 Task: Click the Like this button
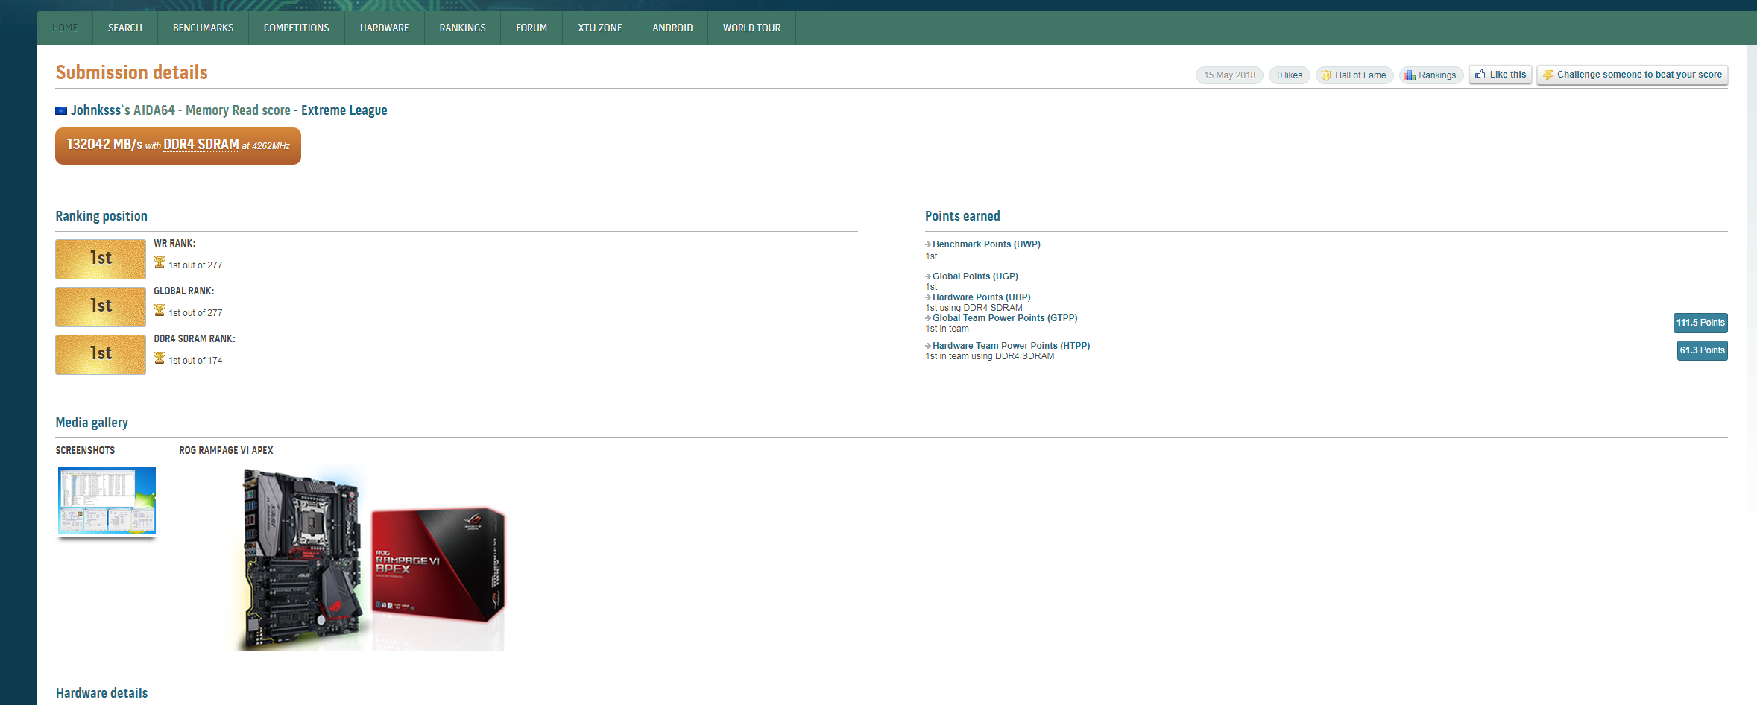click(x=1500, y=75)
